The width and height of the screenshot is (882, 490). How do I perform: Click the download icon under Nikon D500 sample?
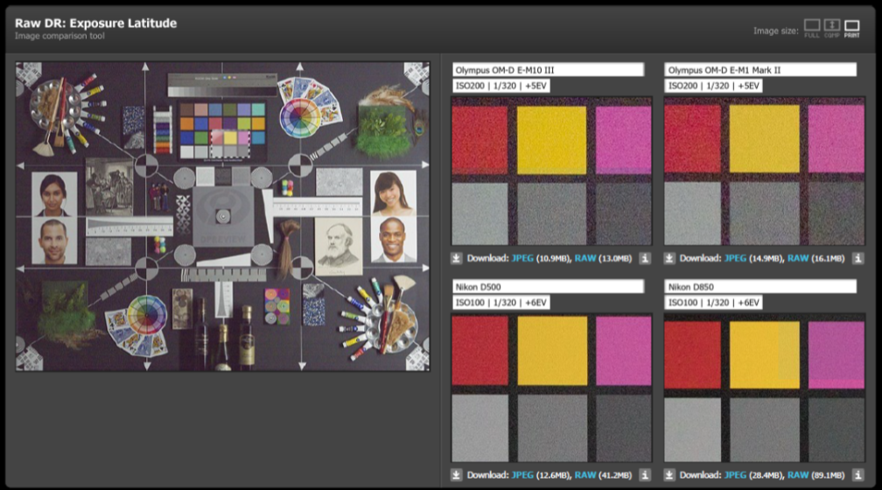pyautogui.click(x=457, y=475)
